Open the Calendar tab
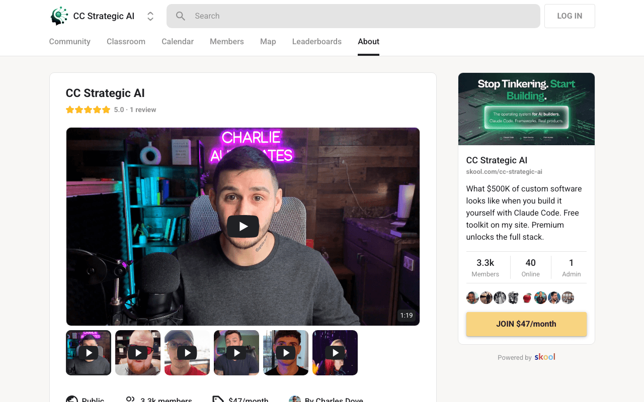Image resolution: width=644 pixels, height=402 pixels. pos(178,42)
